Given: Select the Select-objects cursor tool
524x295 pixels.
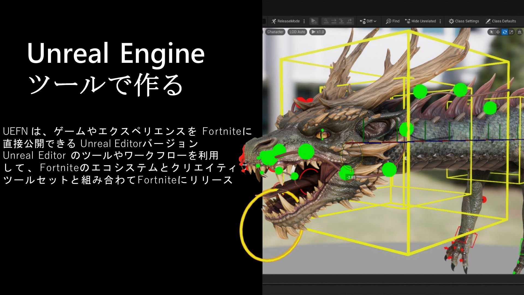Looking at the screenshot, I should click(x=491, y=32).
